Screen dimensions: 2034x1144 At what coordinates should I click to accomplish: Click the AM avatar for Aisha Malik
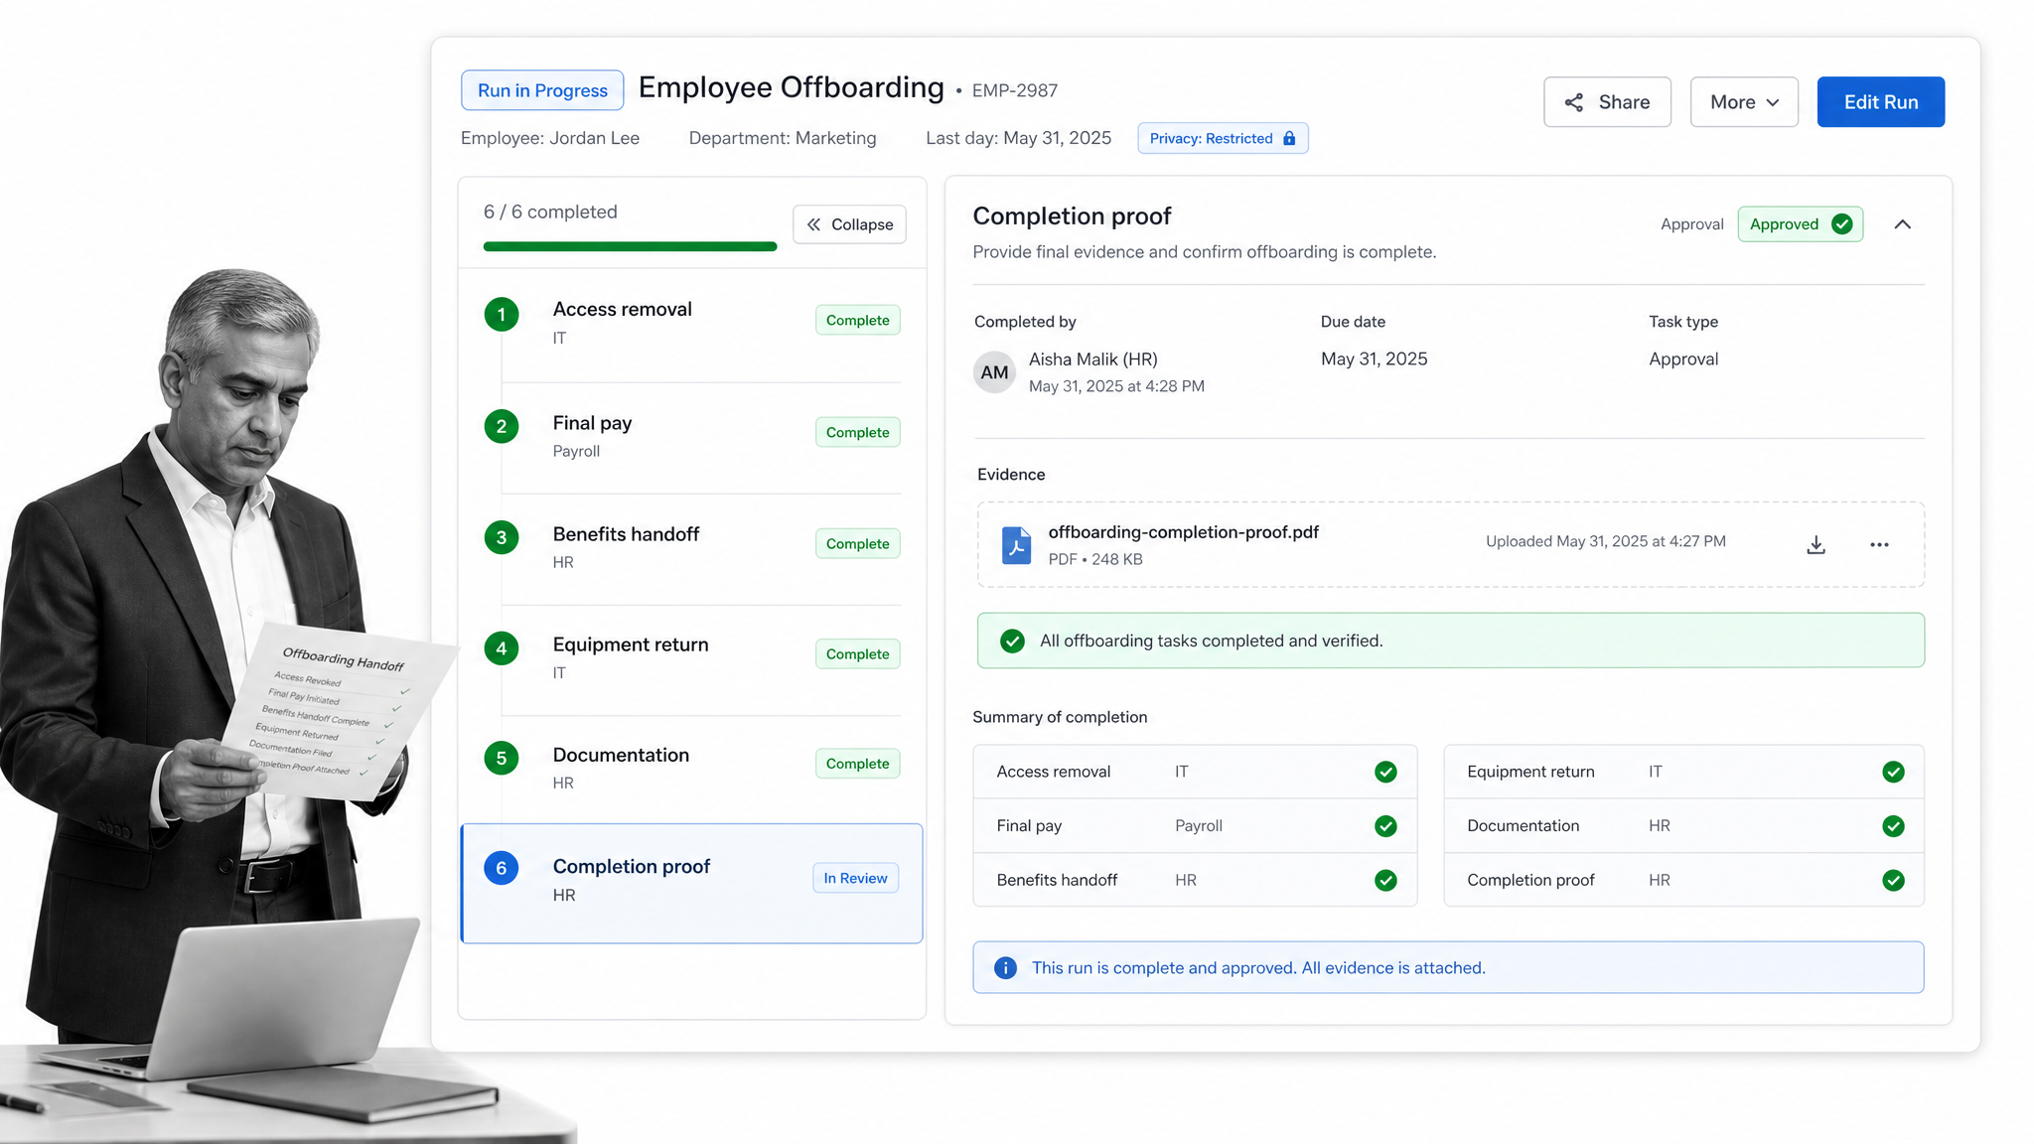[x=994, y=372]
